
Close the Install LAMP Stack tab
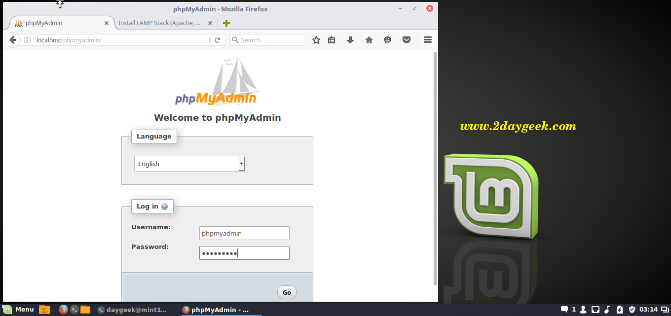click(210, 23)
